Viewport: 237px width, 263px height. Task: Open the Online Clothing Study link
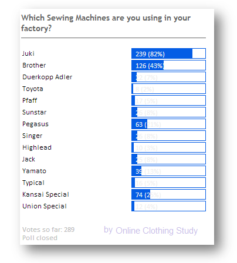tap(157, 230)
